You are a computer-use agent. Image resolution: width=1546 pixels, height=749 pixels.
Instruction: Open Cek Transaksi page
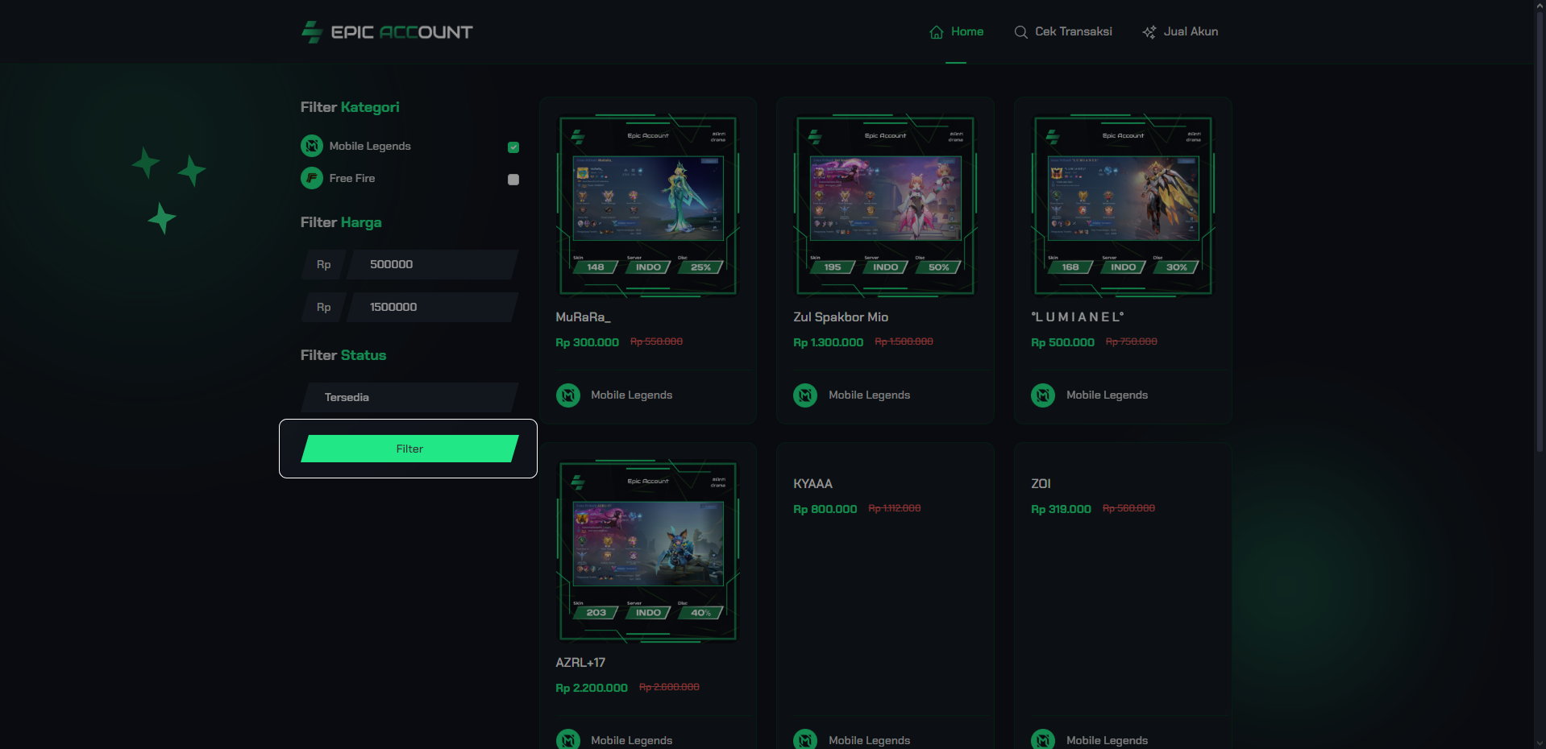1063,32
